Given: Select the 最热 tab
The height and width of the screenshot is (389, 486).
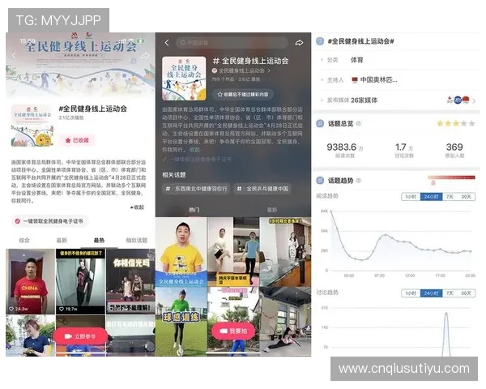Looking at the screenshot, I should pyautogui.click(x=99, y=240).
